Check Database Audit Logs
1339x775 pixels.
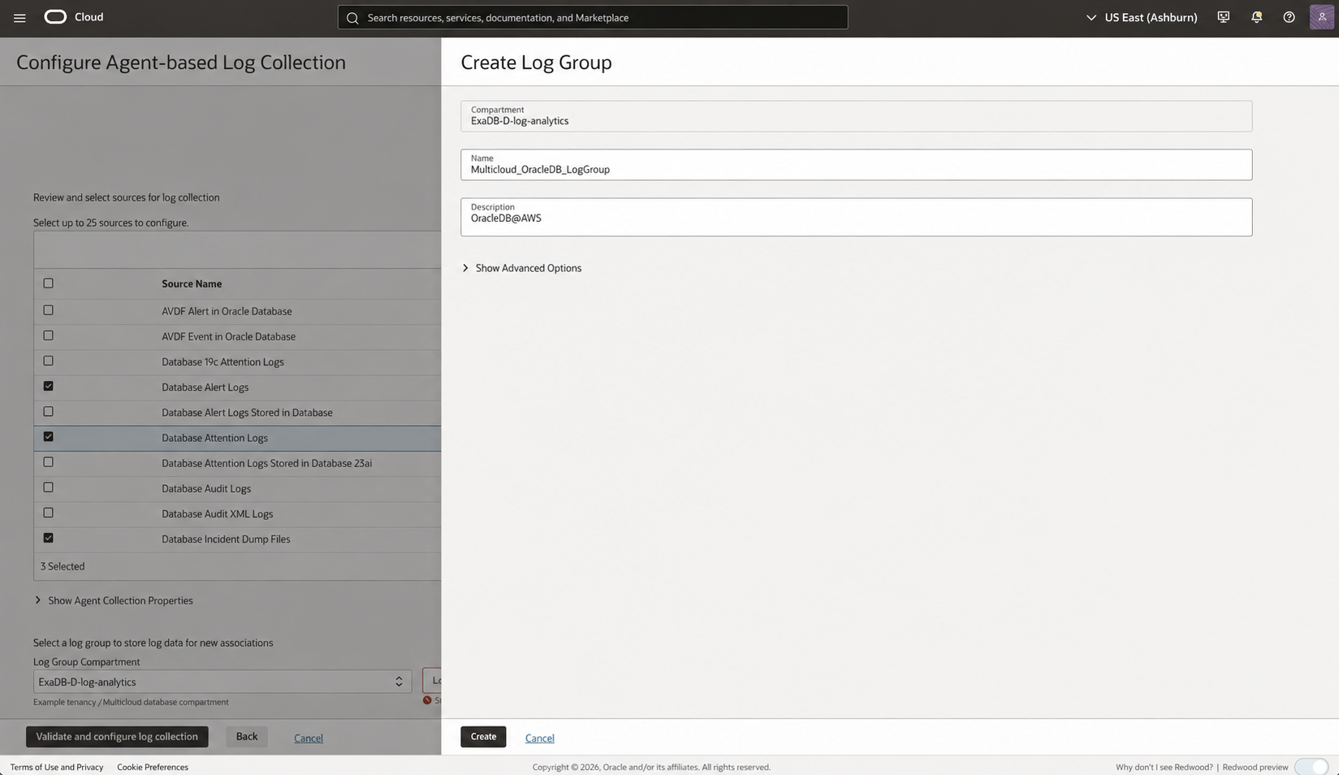click(x=48, y=487)
